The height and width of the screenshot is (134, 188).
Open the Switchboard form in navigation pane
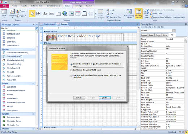pyautogui.click(x=12, y=110)
